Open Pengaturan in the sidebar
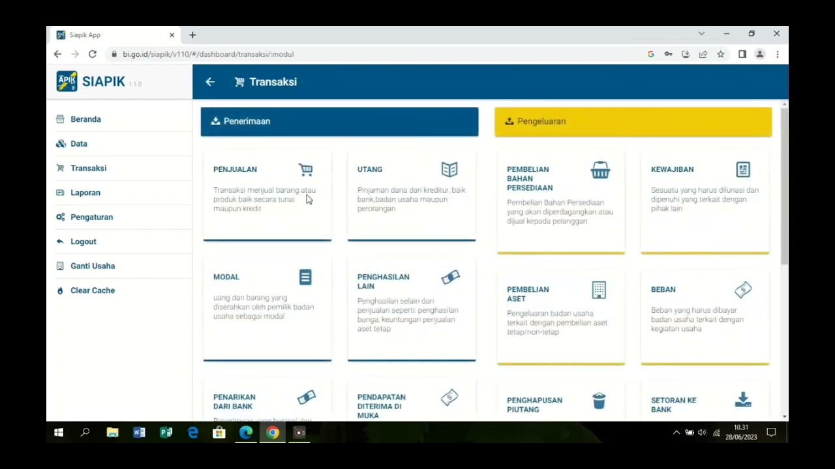Image resolution: width=835 pixels, height=469 pixels. (91, 217)
